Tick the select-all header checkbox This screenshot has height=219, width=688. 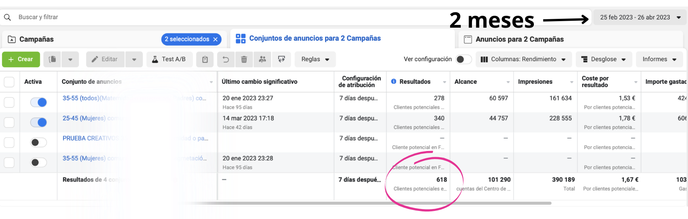[9, 82]
